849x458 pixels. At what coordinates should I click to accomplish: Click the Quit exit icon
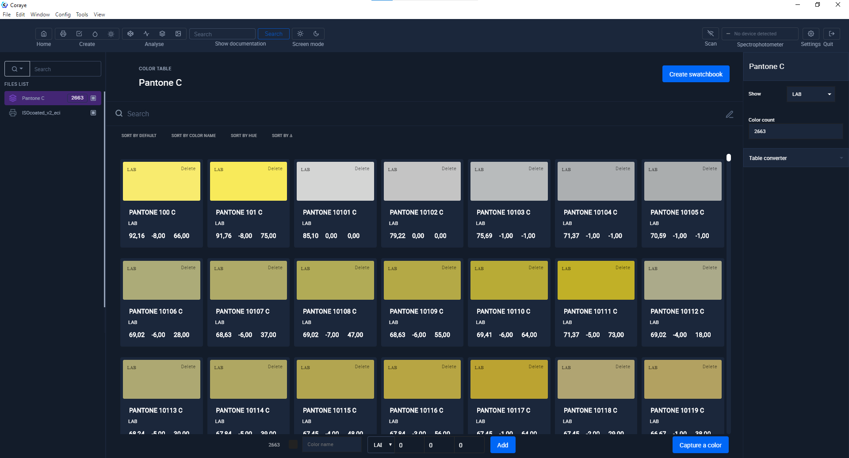tap(832, 34)
